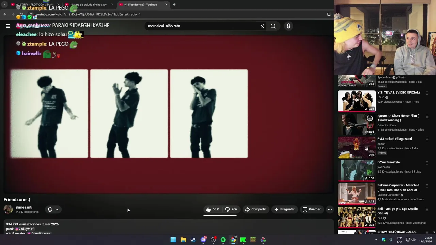436x245 pixels.
Task: Toggle the notification bell for slimesanti
Action: click(x=50, y=209)
